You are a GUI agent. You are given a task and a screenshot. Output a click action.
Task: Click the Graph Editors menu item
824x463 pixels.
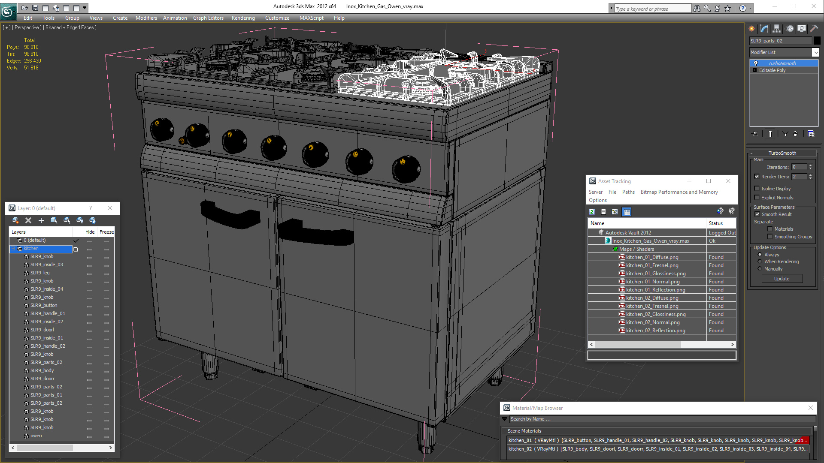(209, 18)
